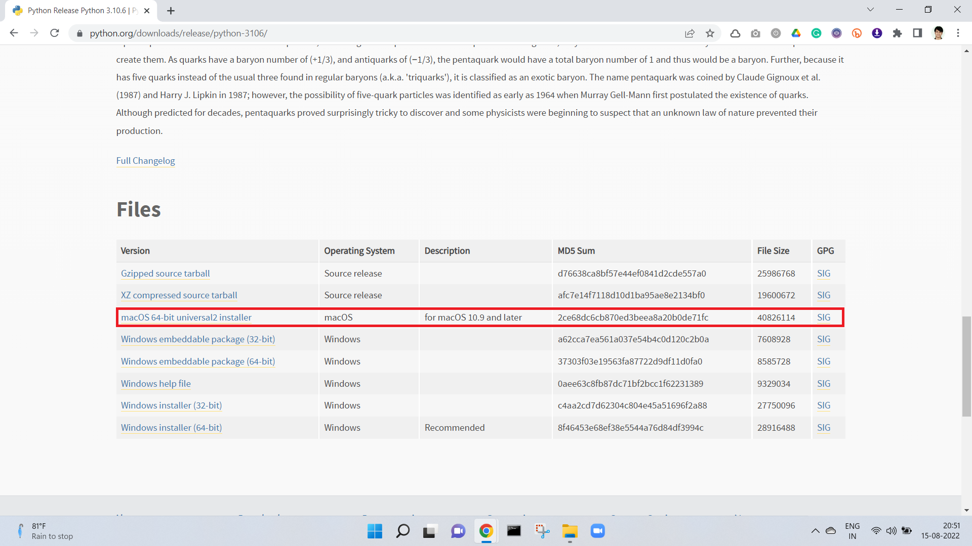
Task: Open the Google Drive extension
Action: point(796,33)
